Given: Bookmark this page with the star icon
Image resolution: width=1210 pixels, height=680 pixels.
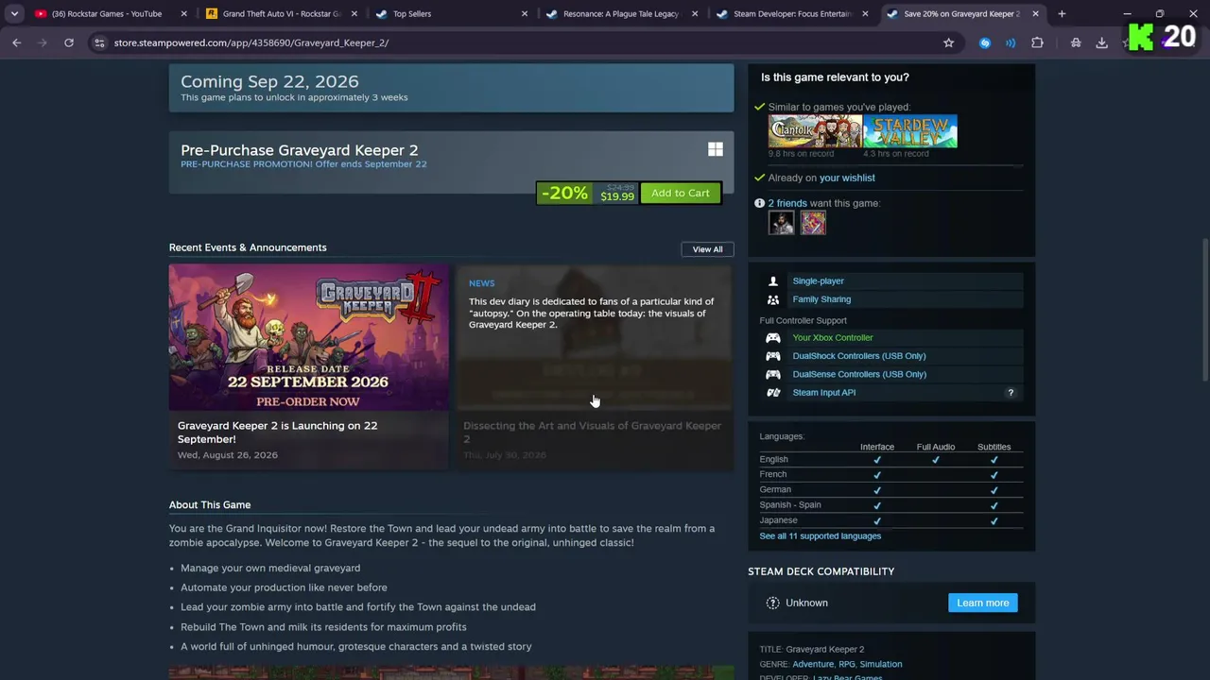Looking at the screenshot, I should coord(948,42).
